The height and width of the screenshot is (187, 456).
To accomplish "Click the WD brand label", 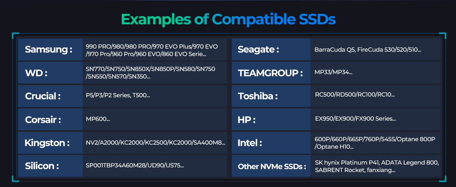I will pos(36,73).
